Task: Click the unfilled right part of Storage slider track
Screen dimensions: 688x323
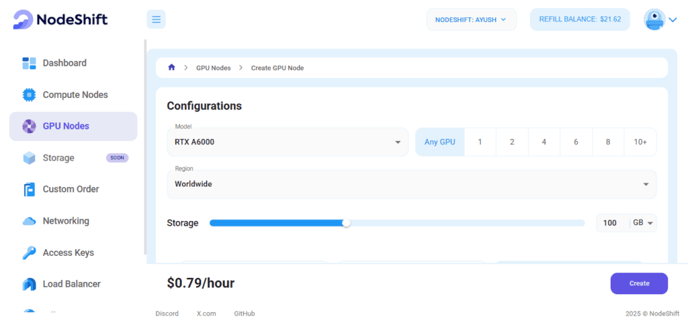Action: coord(468,223)
